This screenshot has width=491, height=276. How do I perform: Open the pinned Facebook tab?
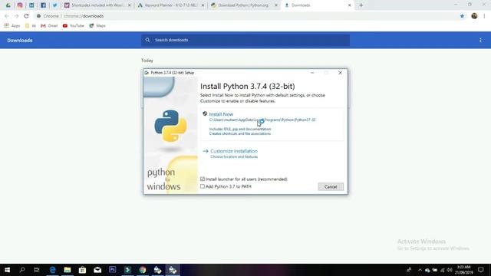coord(43,5)
